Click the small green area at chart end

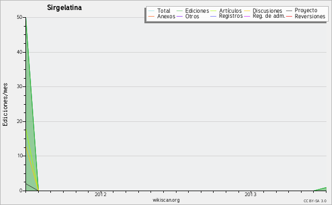[x=321, y=189]
